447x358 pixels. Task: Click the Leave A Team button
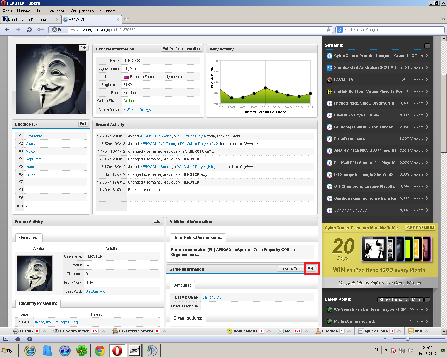point(291,269)
